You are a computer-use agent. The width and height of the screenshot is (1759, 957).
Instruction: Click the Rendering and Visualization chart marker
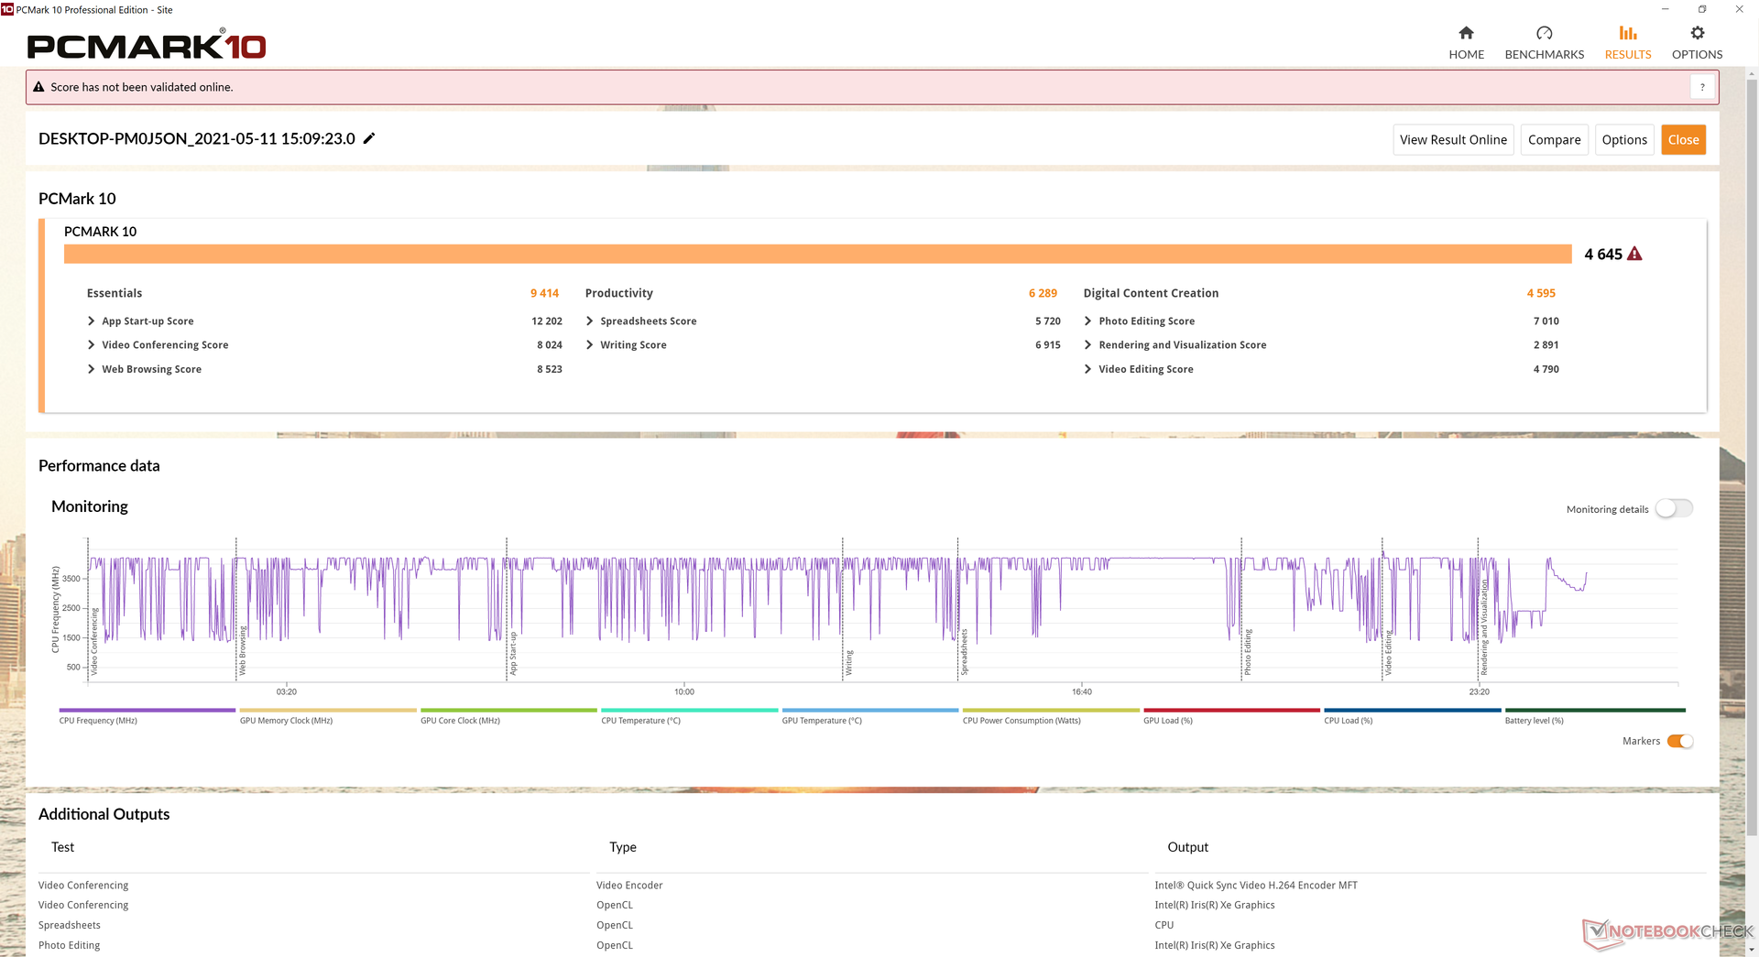(x=1484, y=627)
